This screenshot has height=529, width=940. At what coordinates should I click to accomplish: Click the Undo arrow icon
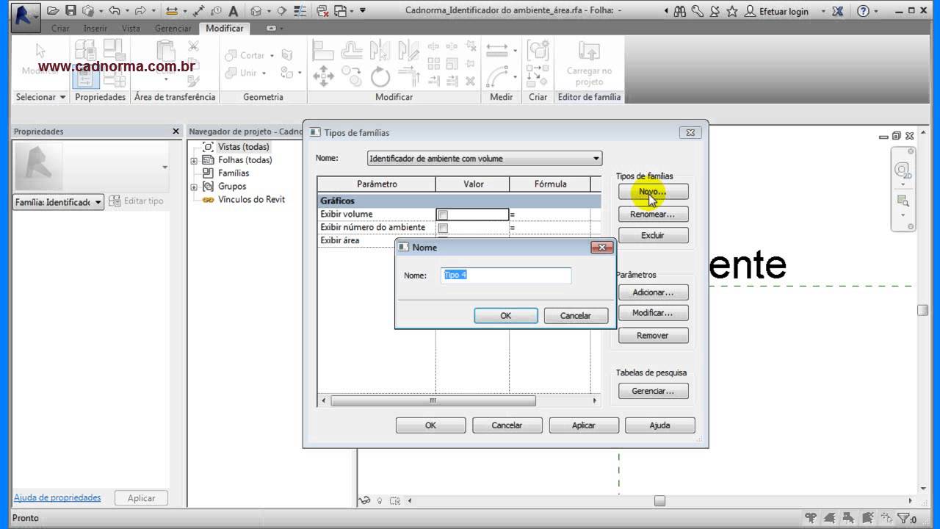point(114,11)
